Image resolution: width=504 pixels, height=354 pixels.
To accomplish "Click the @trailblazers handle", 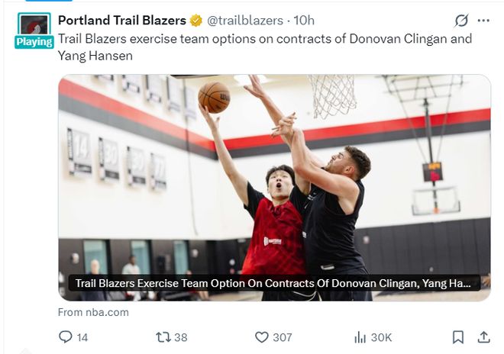I will [245, 21].
